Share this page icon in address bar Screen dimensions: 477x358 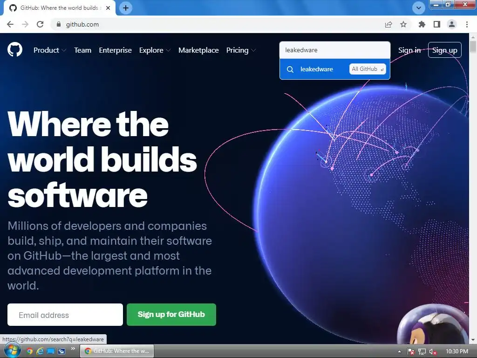(388, 24)
